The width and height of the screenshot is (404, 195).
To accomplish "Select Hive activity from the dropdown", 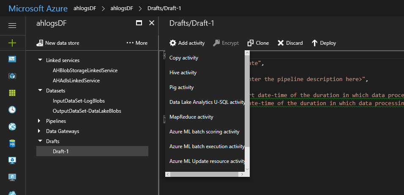I will (205, 73).
